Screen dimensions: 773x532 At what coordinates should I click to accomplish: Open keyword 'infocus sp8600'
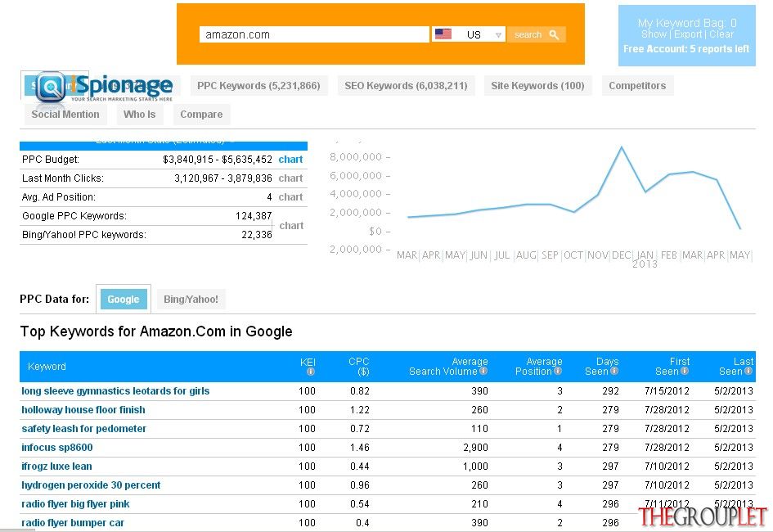tap(57, 447)
